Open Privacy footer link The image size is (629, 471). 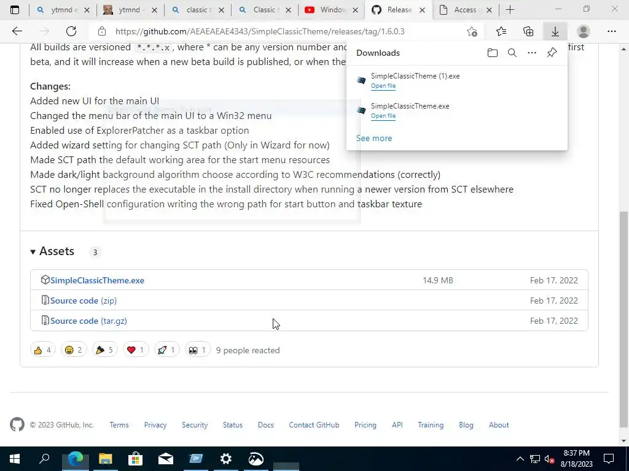[x=155, y=425]
